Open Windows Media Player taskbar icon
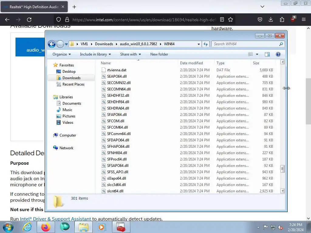 (102, 227)
